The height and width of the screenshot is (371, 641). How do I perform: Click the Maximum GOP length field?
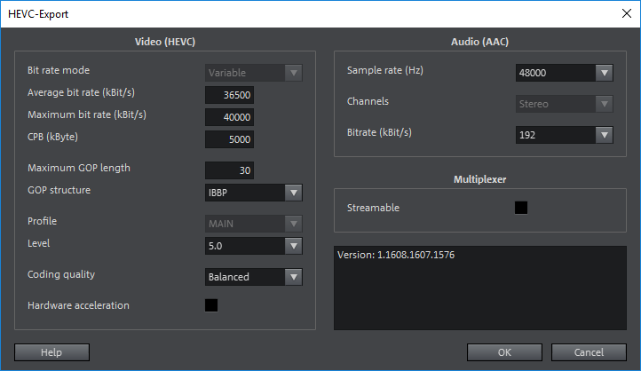pos(230,170)
